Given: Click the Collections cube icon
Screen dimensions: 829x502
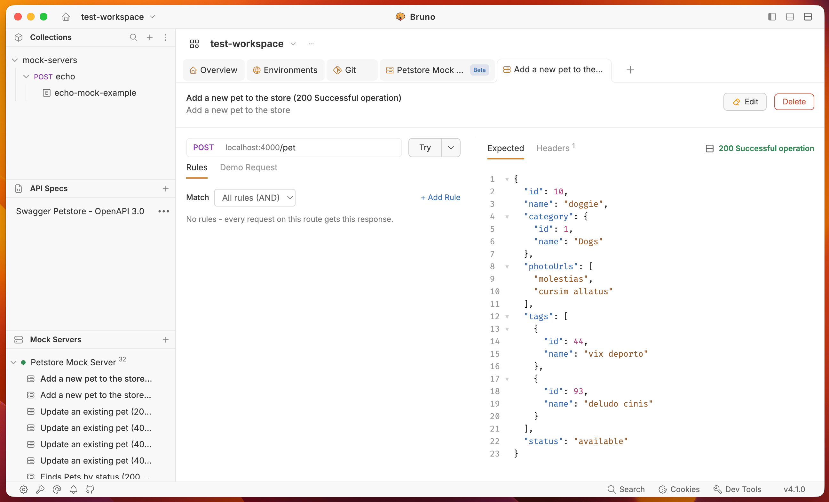Looking at the screenshot, I should tap(19, 37).
